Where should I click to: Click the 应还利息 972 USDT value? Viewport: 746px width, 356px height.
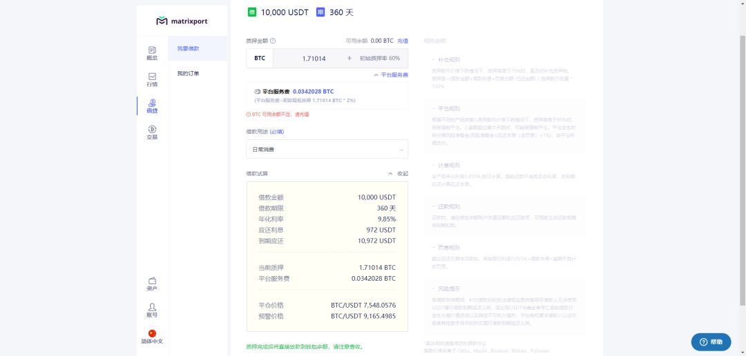pos(381,230)
